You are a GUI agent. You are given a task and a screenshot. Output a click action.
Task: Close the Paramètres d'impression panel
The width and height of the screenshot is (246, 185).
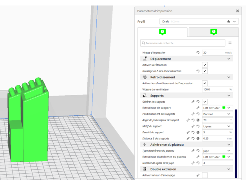237,11
